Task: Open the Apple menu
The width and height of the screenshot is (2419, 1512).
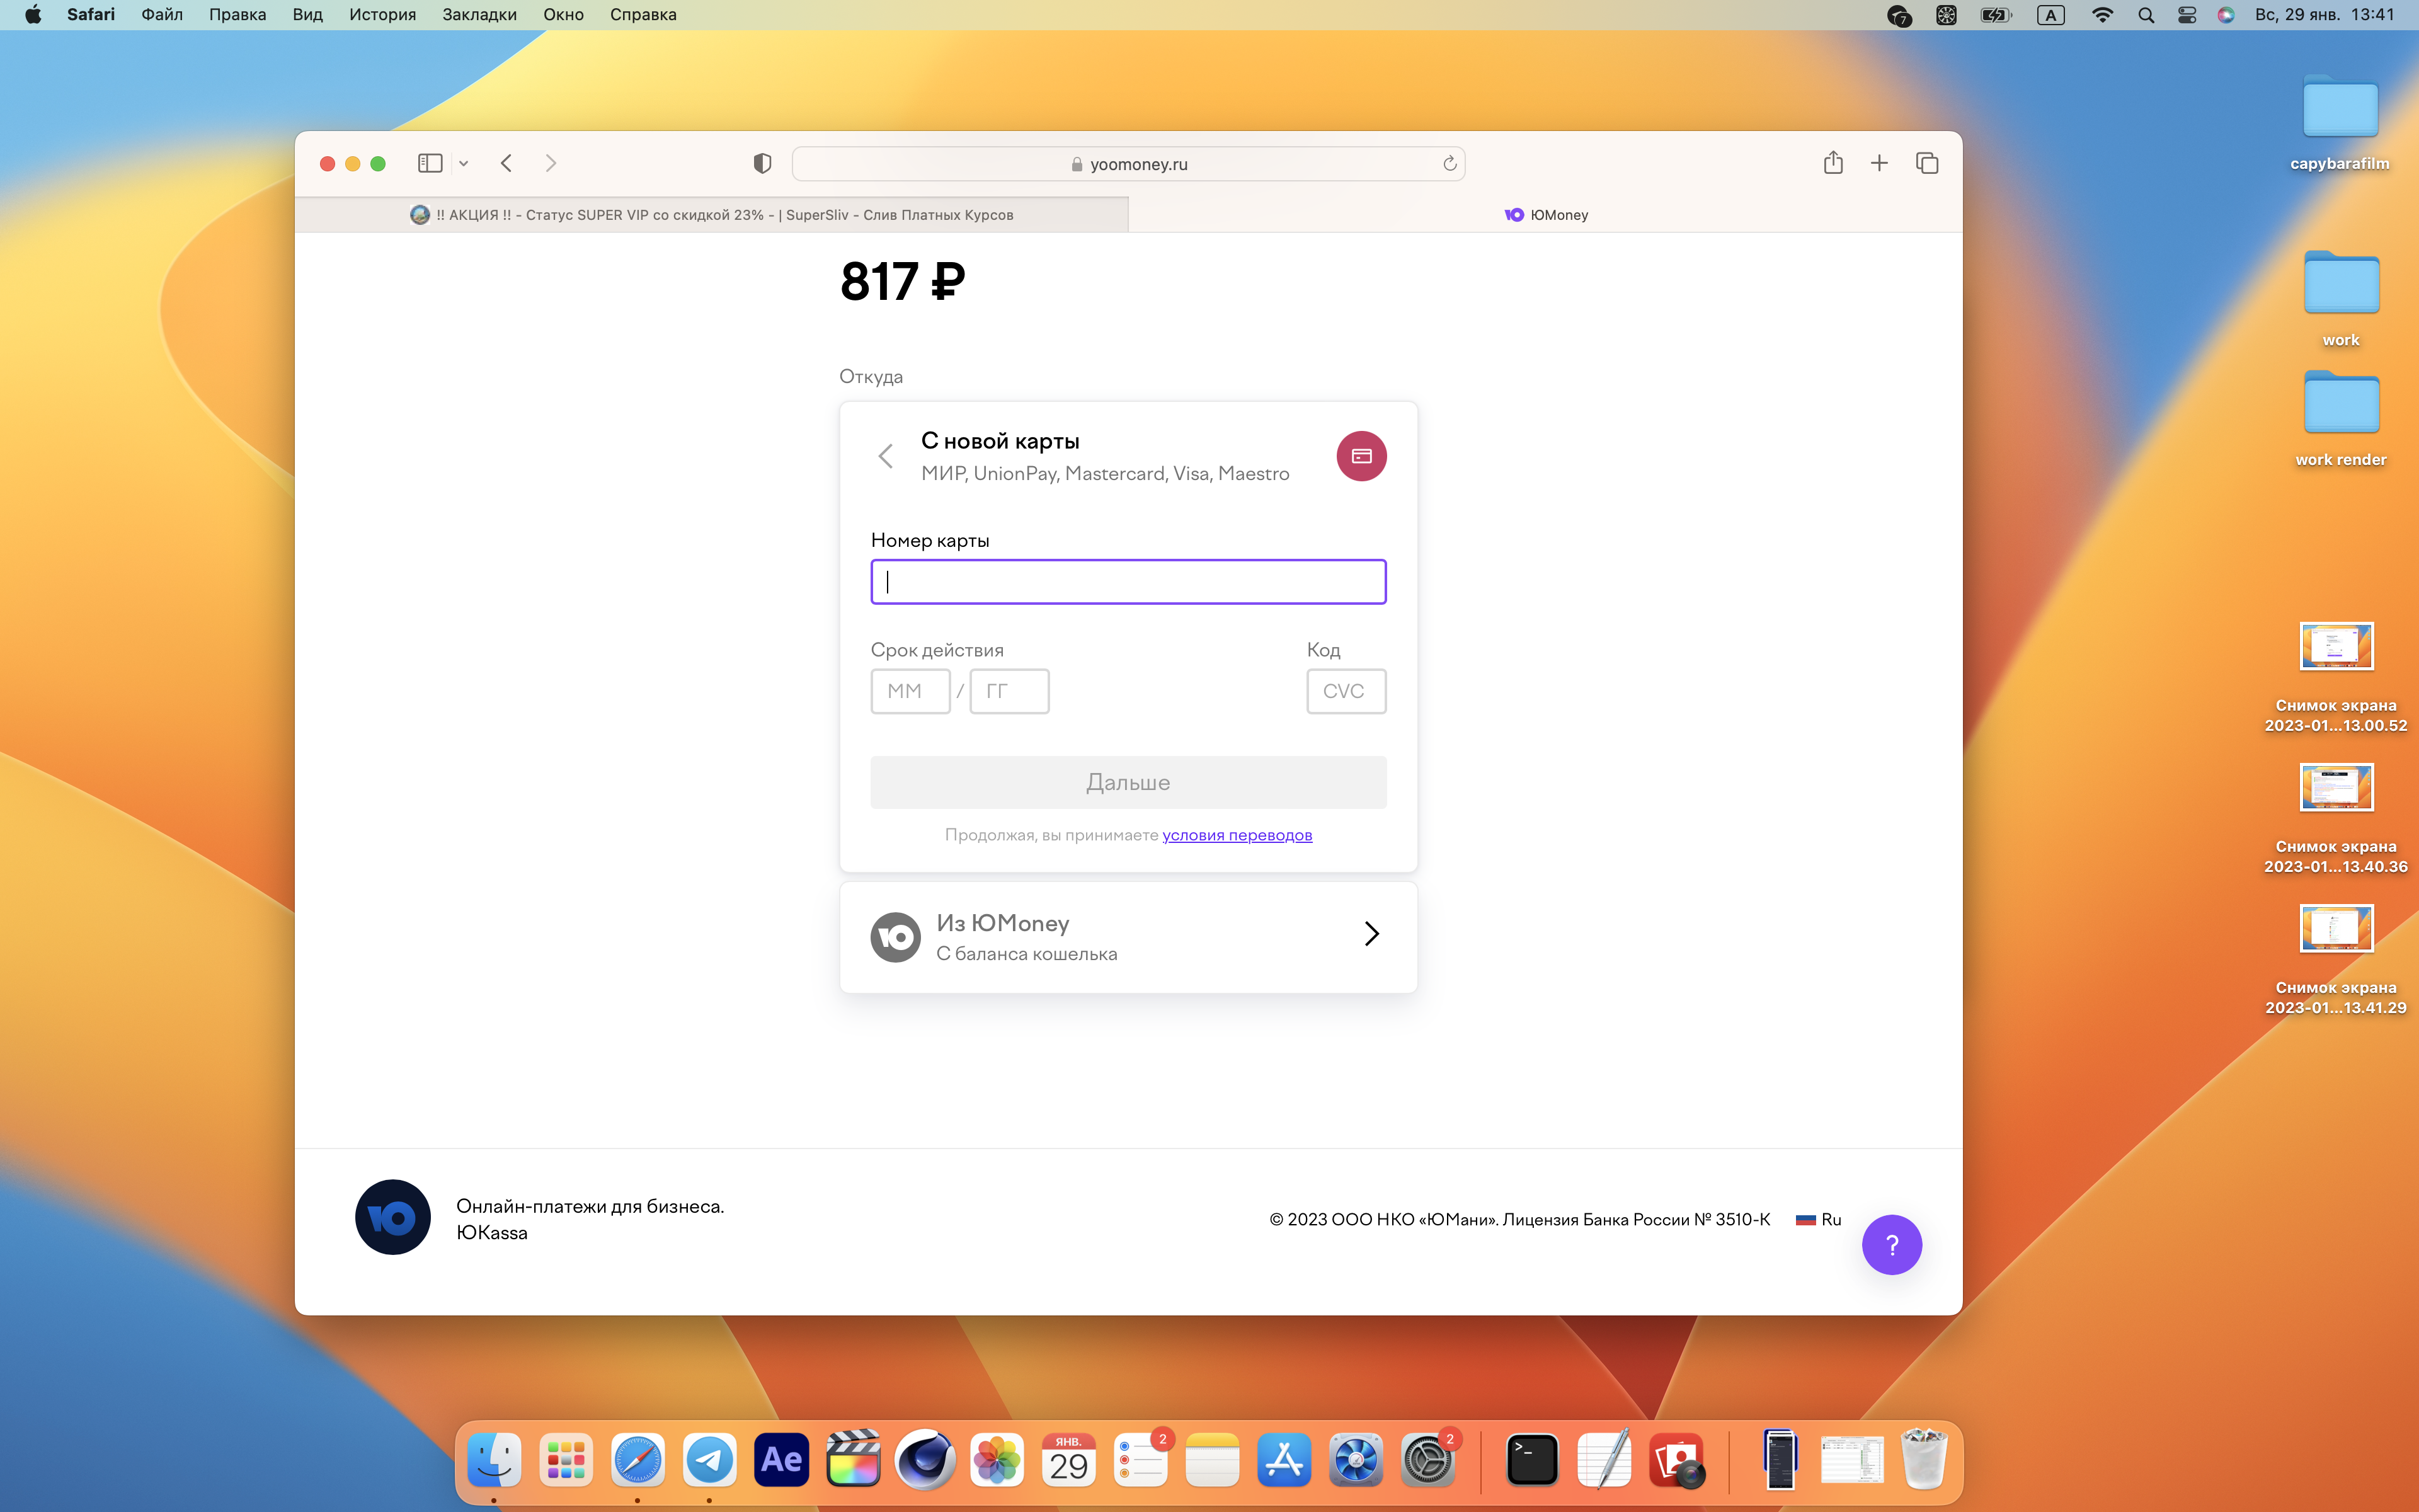Action: click(33, 15)
